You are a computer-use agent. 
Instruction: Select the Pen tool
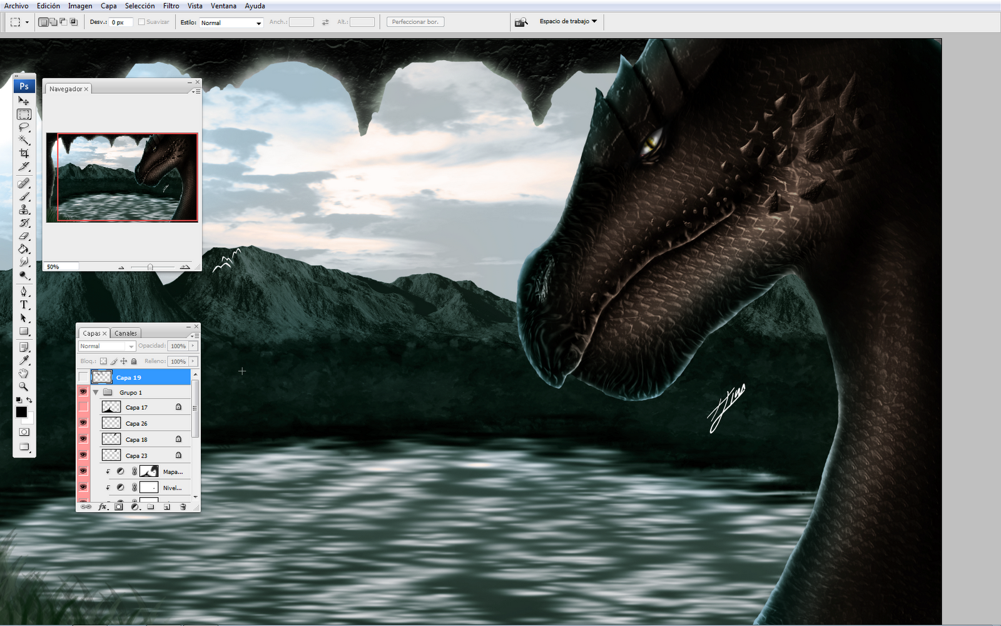[x=24, y=292]
